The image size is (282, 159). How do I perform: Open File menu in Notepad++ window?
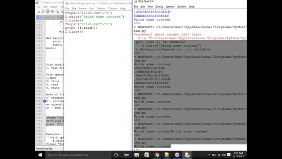coord(38,7)
